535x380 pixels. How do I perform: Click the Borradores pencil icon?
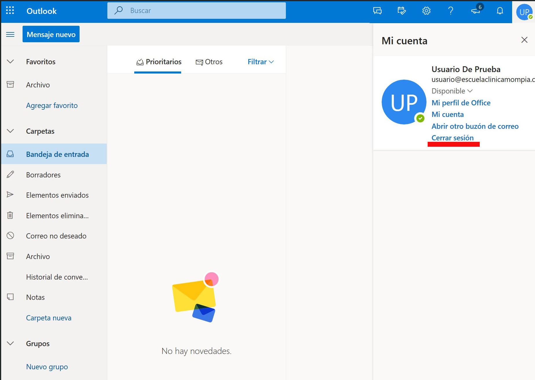tap(10, 174)
